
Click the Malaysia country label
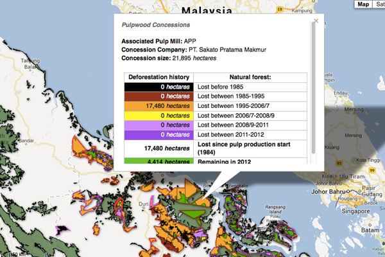pyautogui.click(x=207, y=11)
